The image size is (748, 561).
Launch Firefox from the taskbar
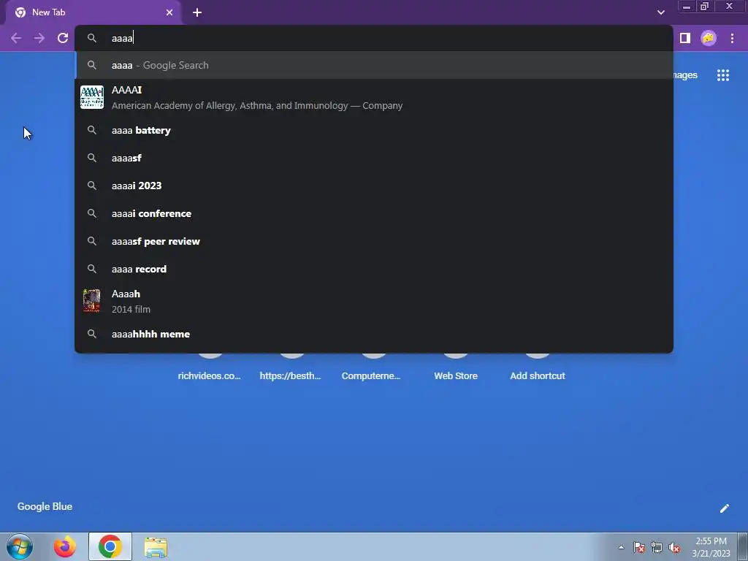click(65, 546)
